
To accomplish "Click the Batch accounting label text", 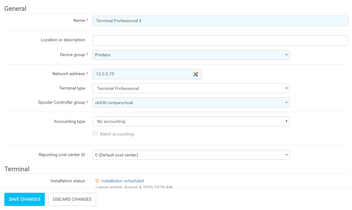I will pos(117,134).
